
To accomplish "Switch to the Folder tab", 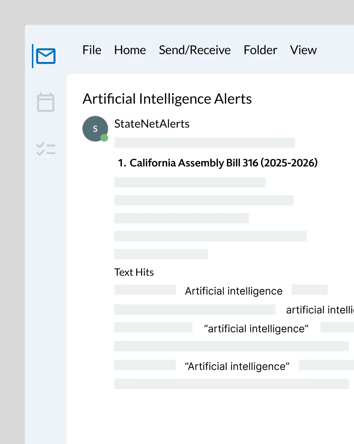I will pos(260,50).
